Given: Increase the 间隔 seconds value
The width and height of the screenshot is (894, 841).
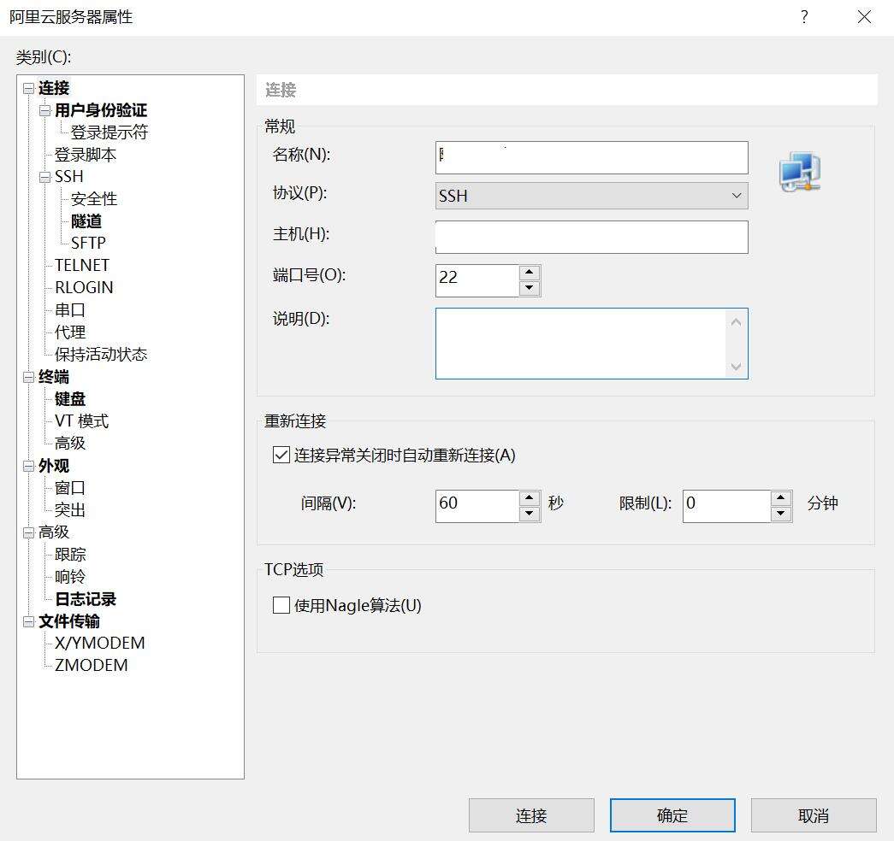Looking at the screenshot, I should pos(529,498).
